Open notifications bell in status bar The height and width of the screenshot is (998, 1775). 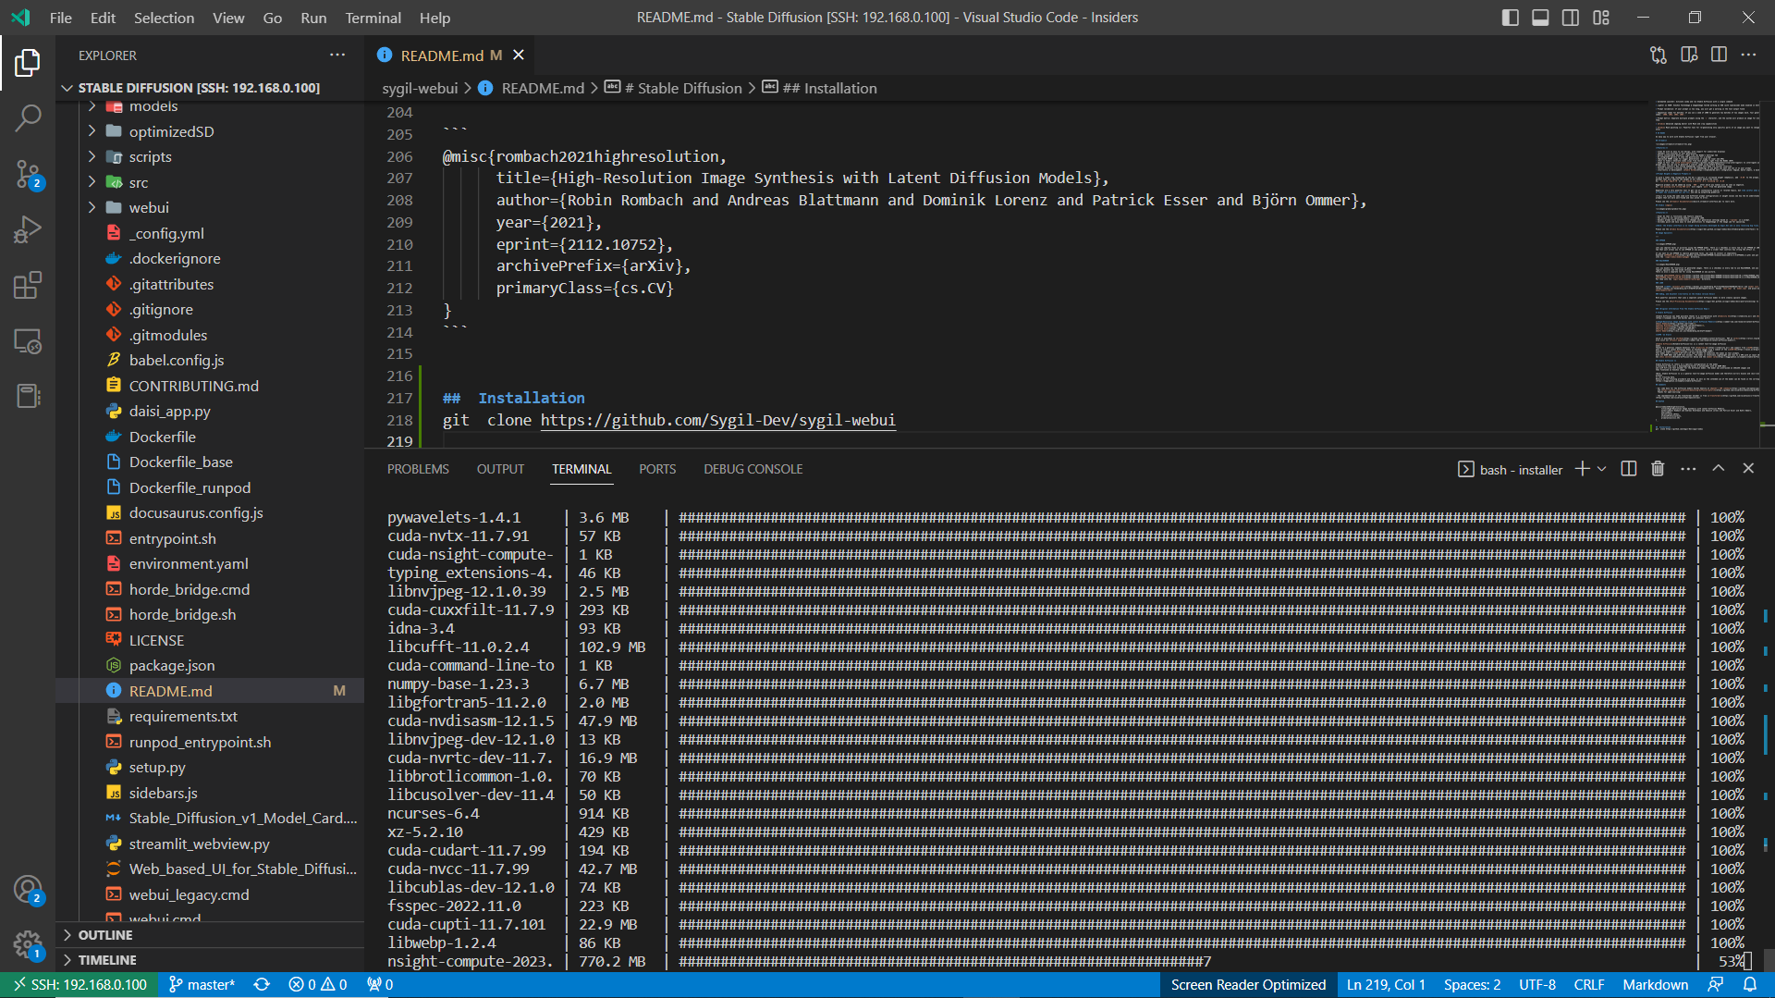tap(1750, 985)
